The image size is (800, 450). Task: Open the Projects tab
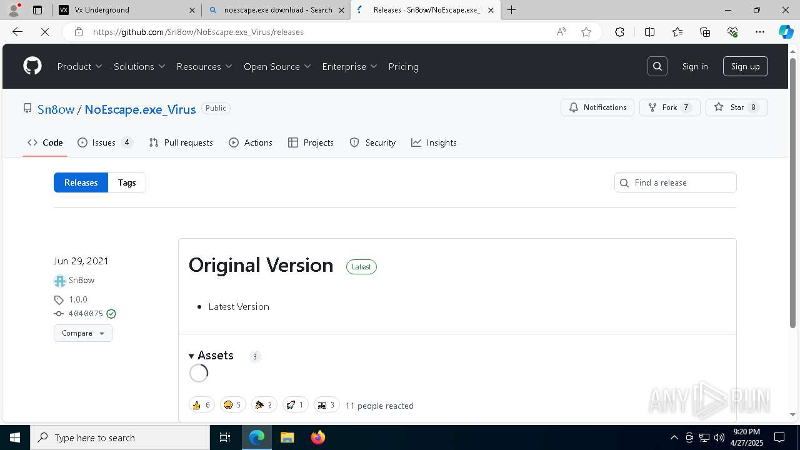click(311, 142)
